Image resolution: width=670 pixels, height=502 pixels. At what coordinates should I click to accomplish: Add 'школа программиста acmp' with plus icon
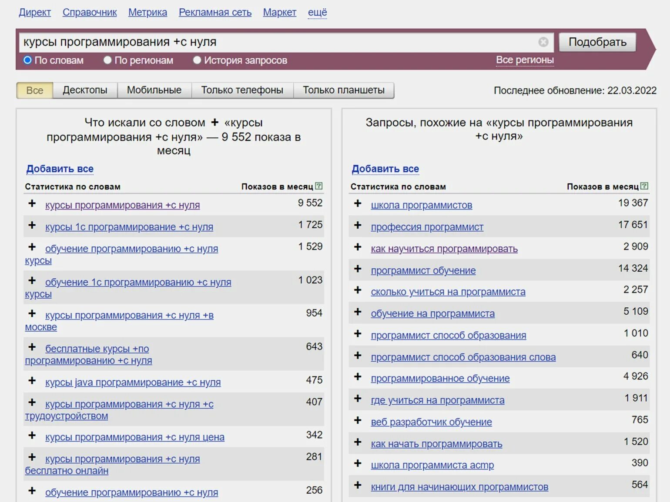358,463
